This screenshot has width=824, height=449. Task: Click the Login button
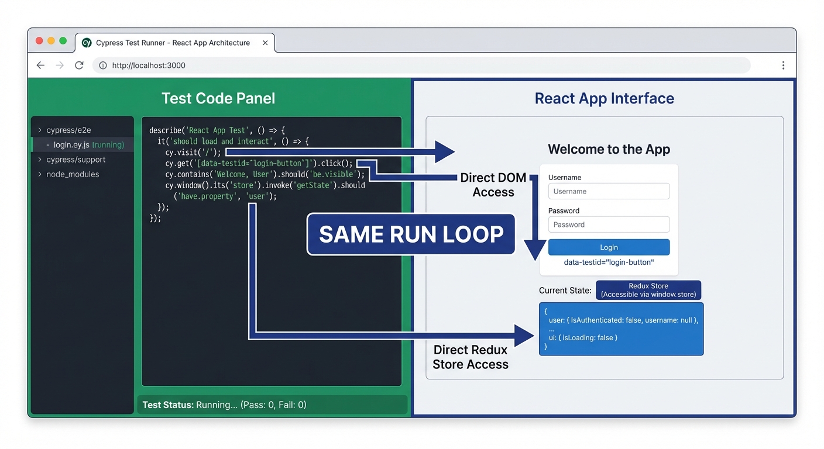coord(609,247)
